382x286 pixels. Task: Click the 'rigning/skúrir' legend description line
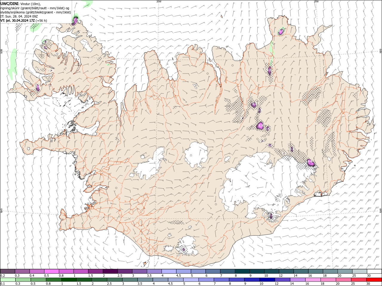[35, 8]
